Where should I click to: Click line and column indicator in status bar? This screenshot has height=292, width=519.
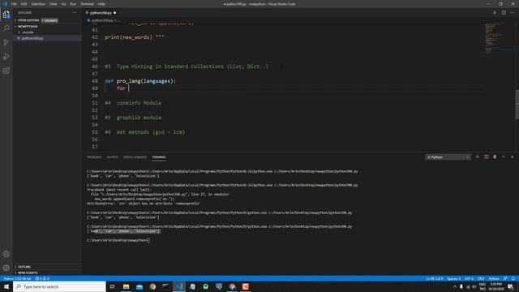coord(434,279)
